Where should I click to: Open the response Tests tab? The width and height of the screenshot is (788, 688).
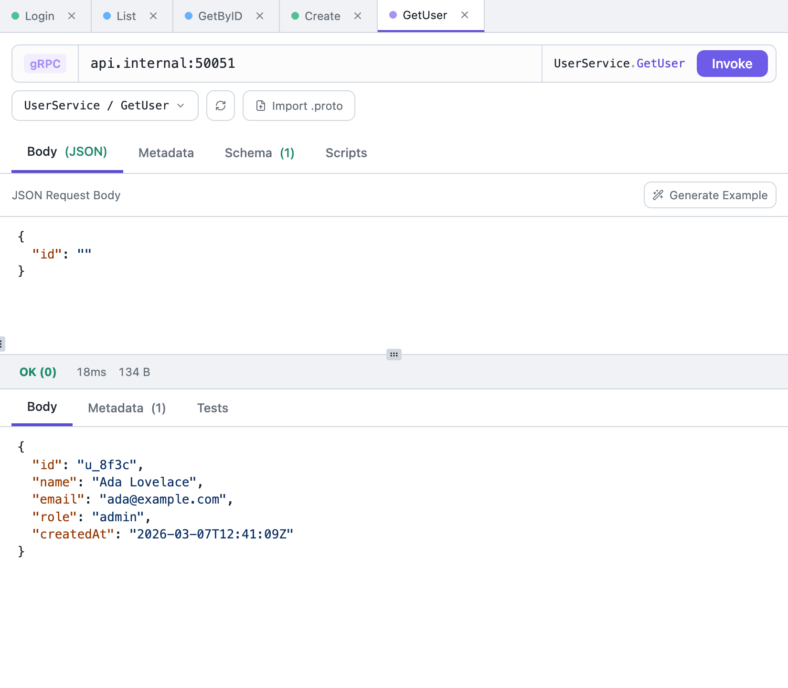coord(213,408)
